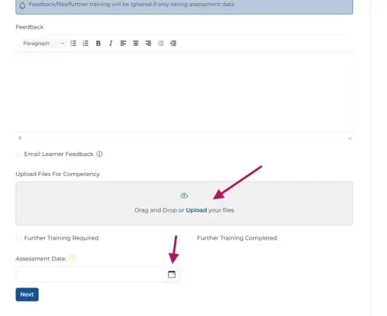Toggle italic formatting
387x316 pixels.
coord(111,43)
